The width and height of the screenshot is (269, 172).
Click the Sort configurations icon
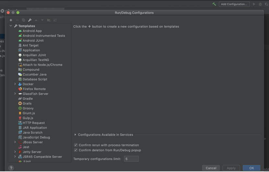tap(55, 20)
